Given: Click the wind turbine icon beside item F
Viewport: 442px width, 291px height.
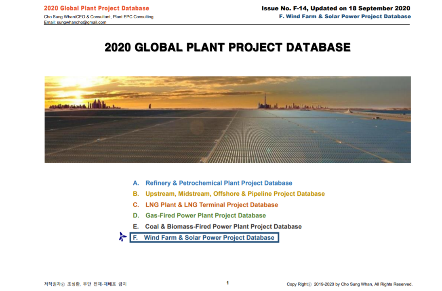Looking at the screenshot, I should coord(123,237).
